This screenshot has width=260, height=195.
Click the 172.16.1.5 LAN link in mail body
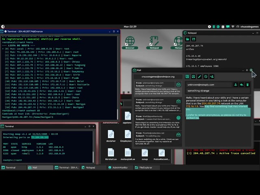click(192, 106)
